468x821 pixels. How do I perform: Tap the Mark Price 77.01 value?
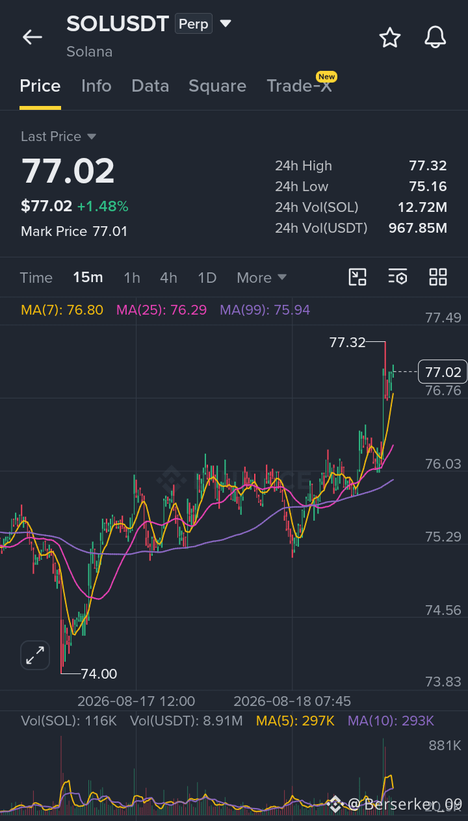pos(110,231)
